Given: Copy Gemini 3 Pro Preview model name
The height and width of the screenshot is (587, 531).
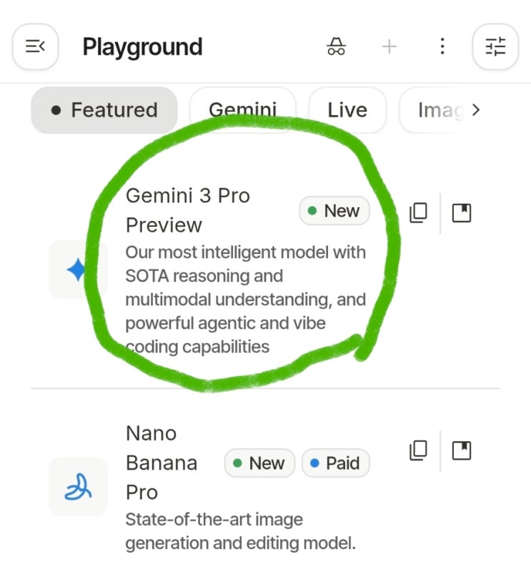Looking at the screenshot, I should pos(418,213).
